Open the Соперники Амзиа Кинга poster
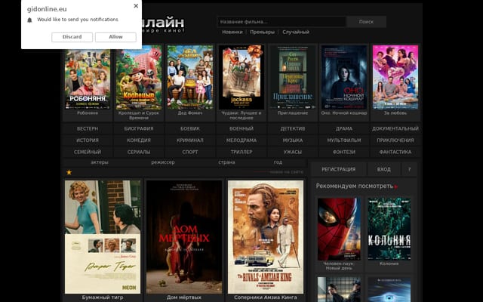The height and width of the screenshot is (302, 483). [x=266, y=237]
